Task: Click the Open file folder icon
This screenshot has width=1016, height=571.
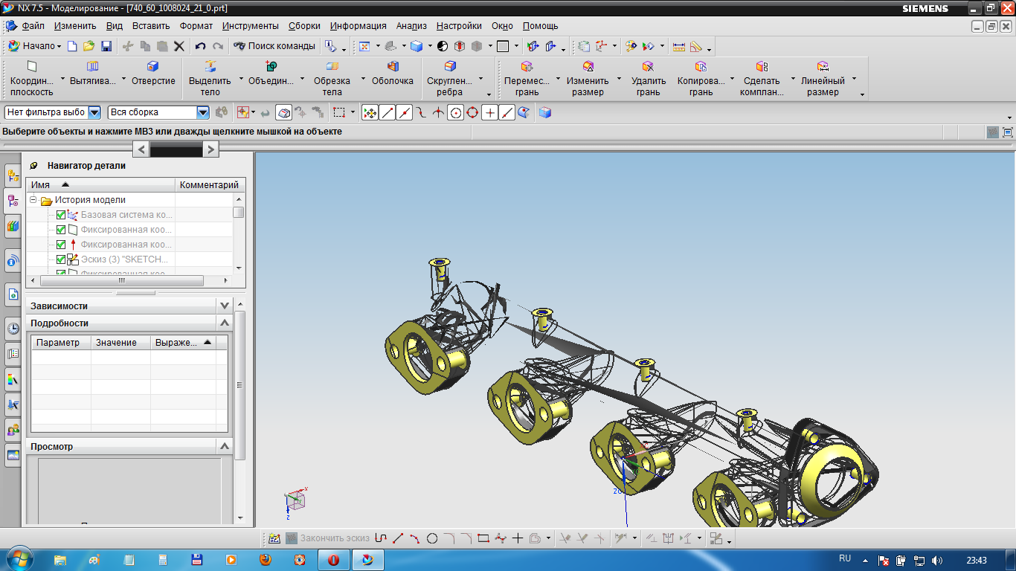Action: tap(89, 46)
